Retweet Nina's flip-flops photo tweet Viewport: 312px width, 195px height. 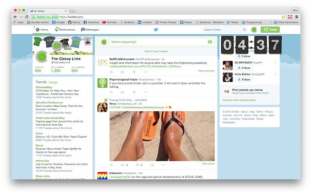122,165
